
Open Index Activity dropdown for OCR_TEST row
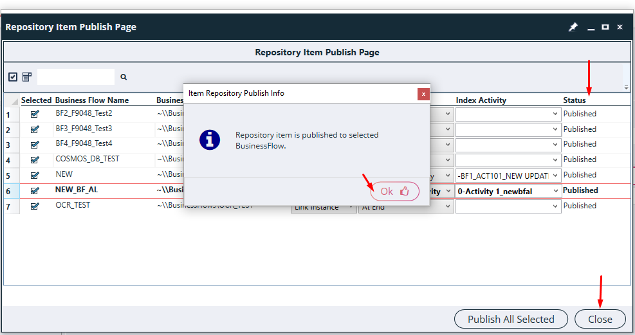(x=555, y=206)
